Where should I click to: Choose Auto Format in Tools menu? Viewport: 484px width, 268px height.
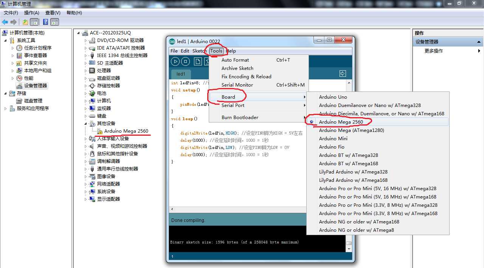pos(259,60)
